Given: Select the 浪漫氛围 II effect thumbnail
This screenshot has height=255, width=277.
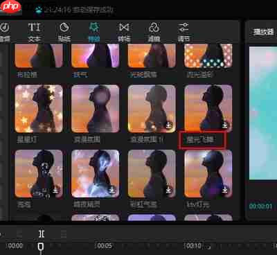Looking at the screenshot, I should [152, 109].
